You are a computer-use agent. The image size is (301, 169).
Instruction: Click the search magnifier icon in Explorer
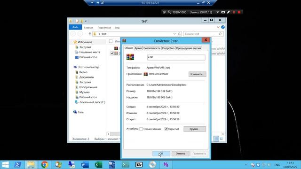point(220,34)
